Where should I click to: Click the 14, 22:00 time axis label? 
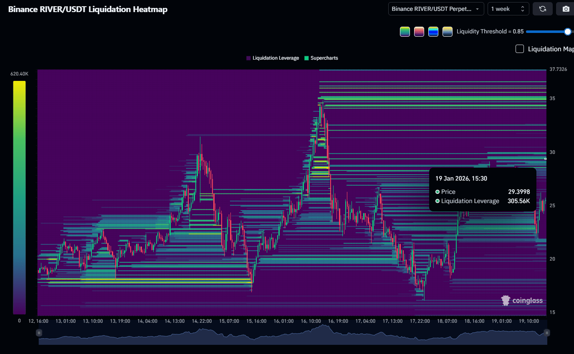click(202, 321)
